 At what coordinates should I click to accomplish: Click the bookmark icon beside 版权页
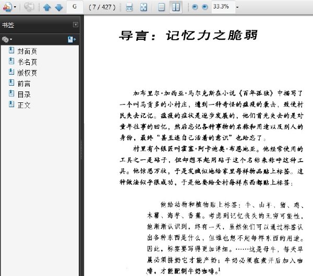(x=11, y=72)
